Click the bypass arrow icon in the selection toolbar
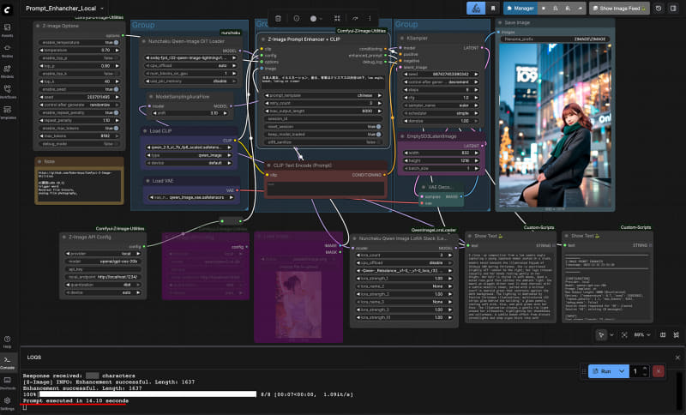The height and width of the screenshot is (415, 686). [355, 18]
